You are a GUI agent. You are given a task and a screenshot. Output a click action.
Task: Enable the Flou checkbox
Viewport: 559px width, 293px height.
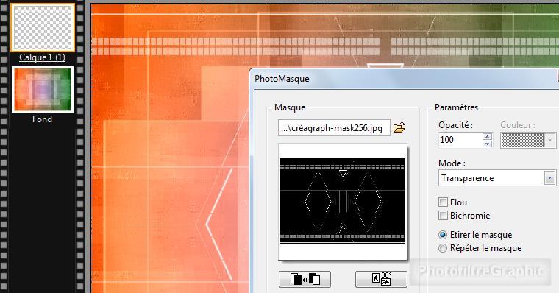(x=443, y=202)
